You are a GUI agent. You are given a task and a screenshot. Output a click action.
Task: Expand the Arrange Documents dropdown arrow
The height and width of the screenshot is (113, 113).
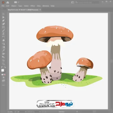click(x=18, y=2)
